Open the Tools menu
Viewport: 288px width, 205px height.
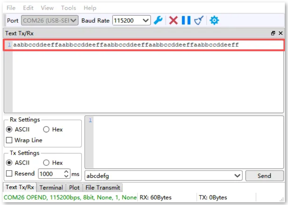click(x=68, y=8)
